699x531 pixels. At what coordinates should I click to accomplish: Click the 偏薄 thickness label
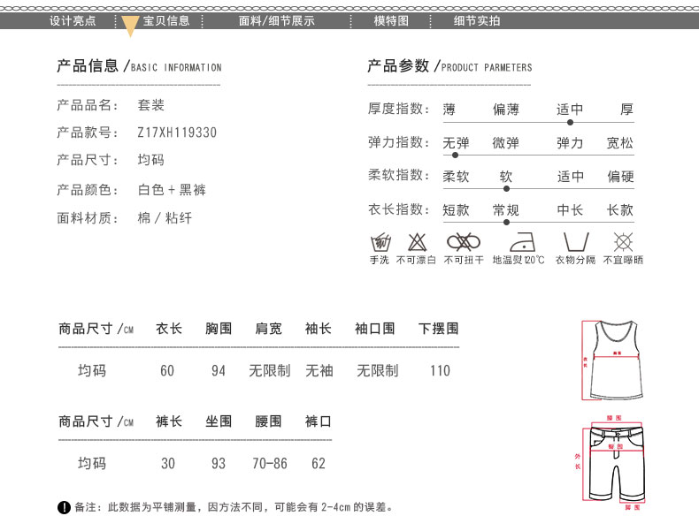(506, 109)
